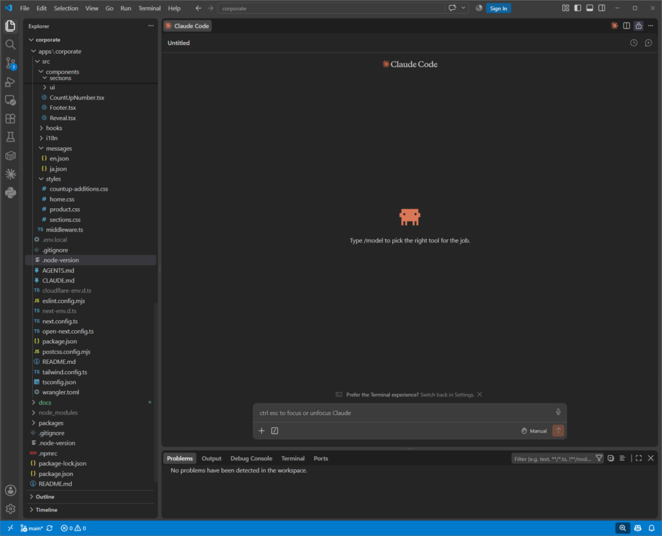The height and width of the screenshot is (536, 662).
Task: Click the Copilot status icon in status bar
Action: pyautogui.click(x=637, y=528)
